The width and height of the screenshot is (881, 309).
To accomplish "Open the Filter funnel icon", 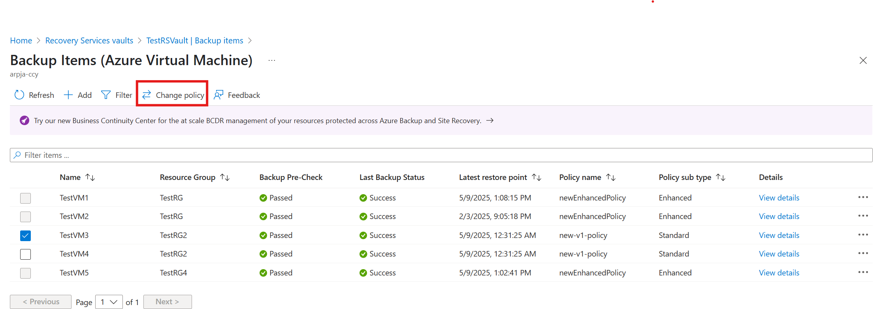I will tap(106, 95).
